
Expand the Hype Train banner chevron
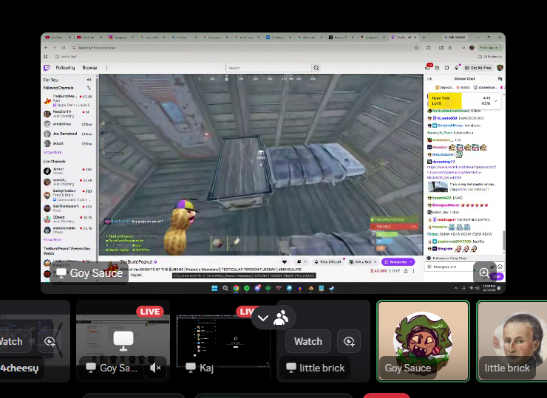[x=496, y=100]
